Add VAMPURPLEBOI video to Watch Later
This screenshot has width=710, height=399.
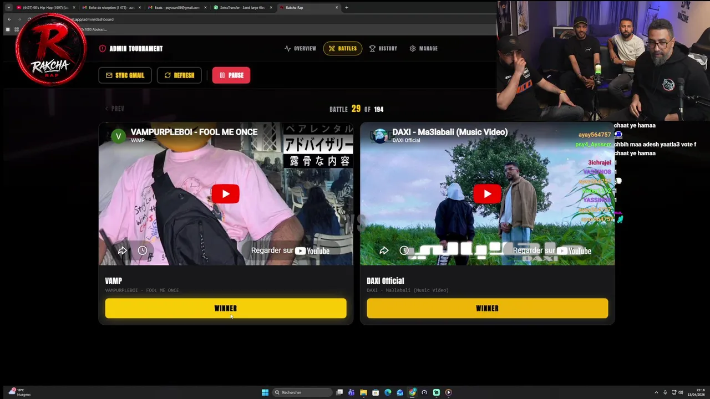pos(143,250)
